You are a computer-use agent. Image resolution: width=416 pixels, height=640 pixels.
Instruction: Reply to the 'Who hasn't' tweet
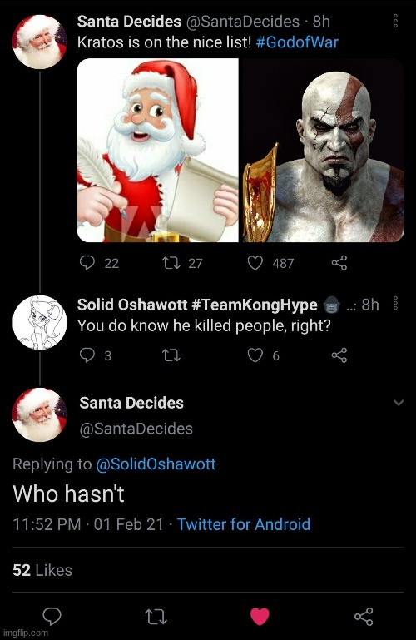[52, 617]
